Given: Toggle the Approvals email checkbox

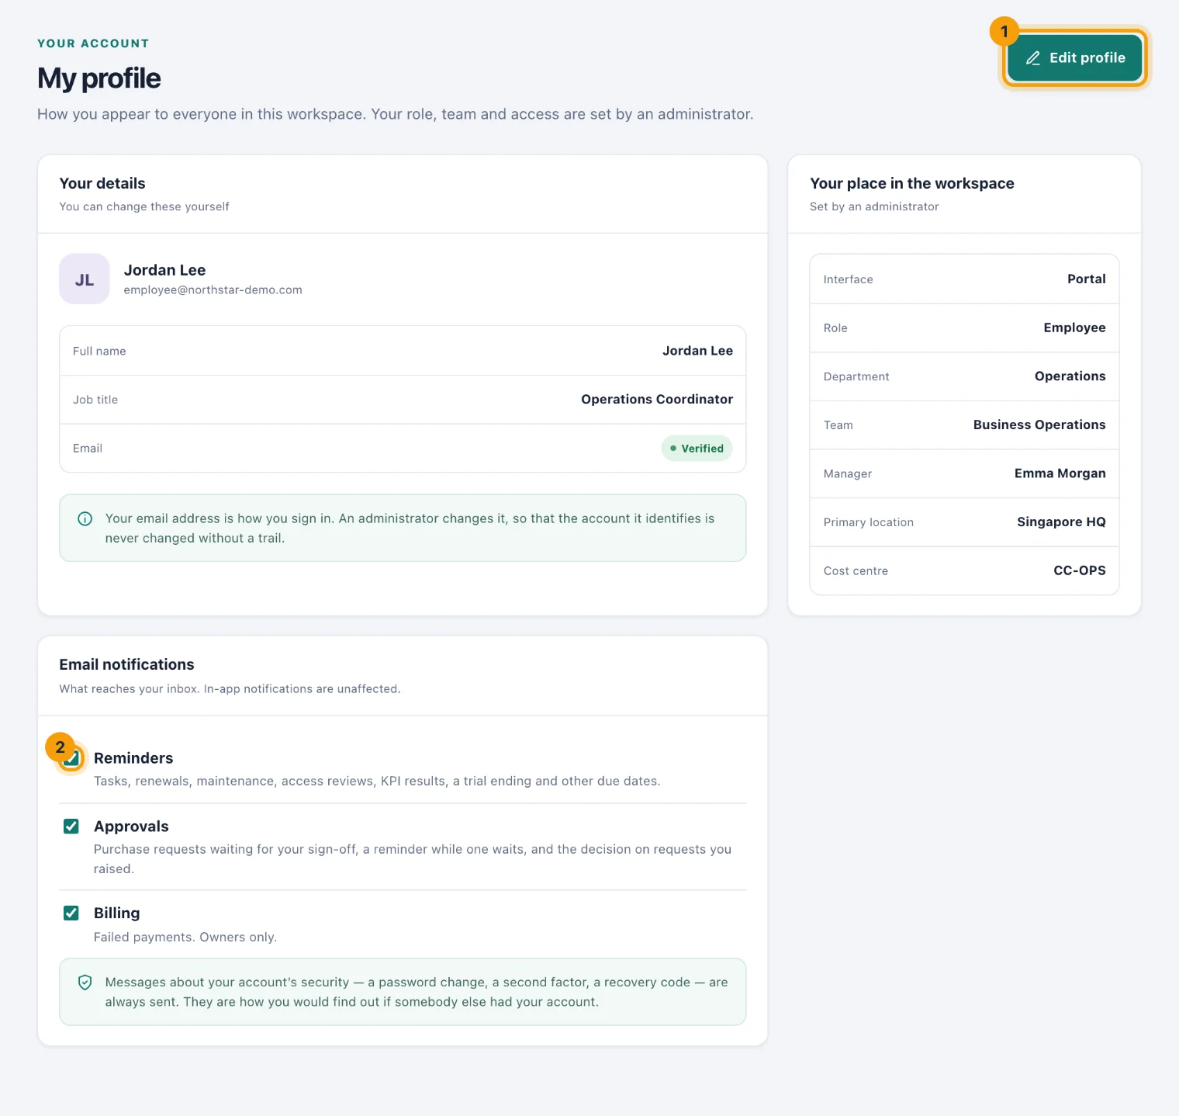Looking at the screenshot, I should [71, 827].
